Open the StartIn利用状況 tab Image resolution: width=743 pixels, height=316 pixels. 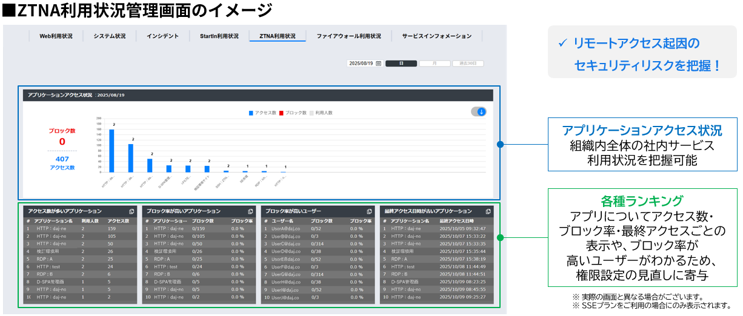219,36
